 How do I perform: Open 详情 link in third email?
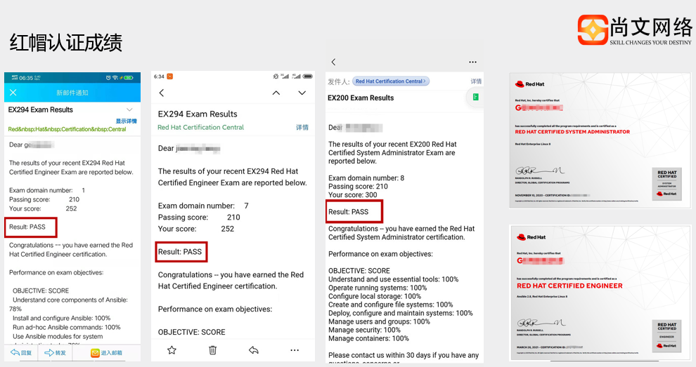476,81
